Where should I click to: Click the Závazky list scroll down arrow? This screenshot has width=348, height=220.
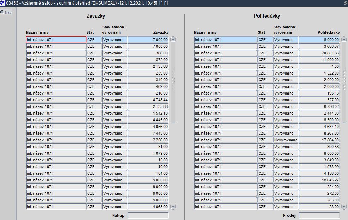click(173, 207)
